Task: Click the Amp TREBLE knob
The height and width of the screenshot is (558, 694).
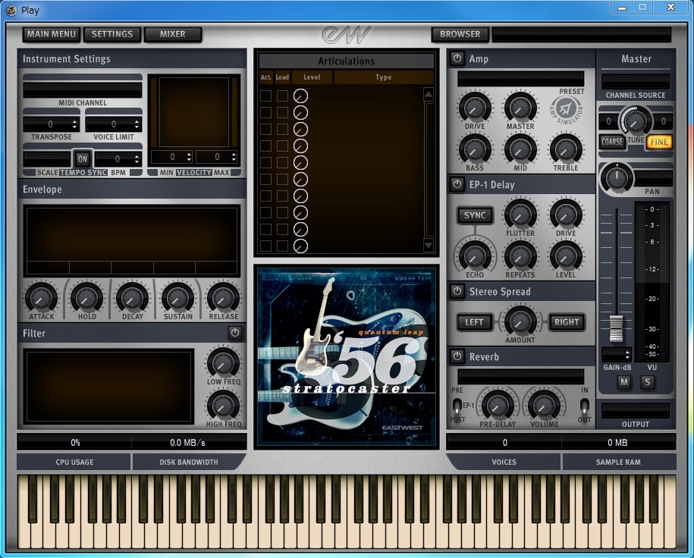Action: [x=566, y=149]
